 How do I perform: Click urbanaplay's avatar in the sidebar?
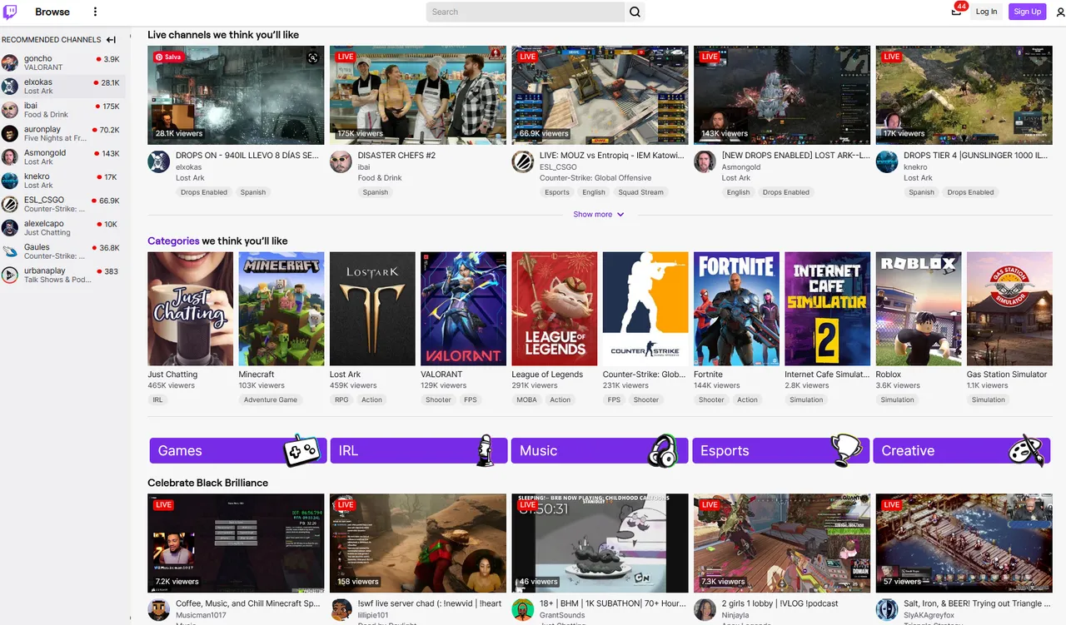(x=10, y=275)
